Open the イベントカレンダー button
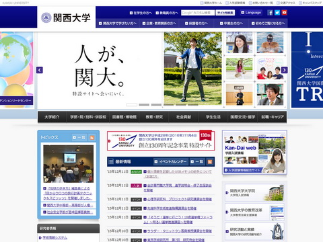The height and width of the screenshot is (242, 323). [x=171, y=161]
